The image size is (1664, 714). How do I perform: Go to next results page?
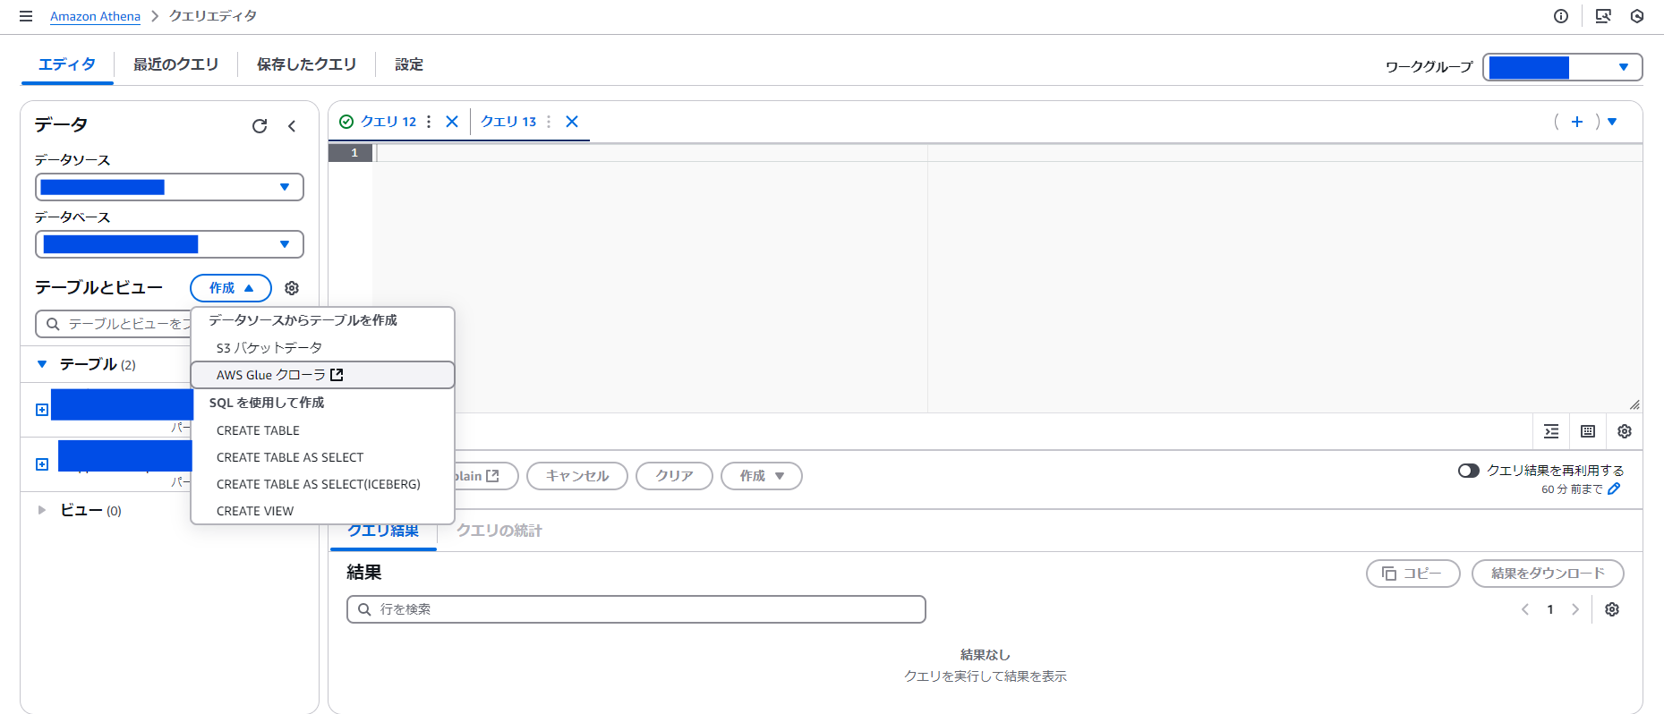(1575, 609)
